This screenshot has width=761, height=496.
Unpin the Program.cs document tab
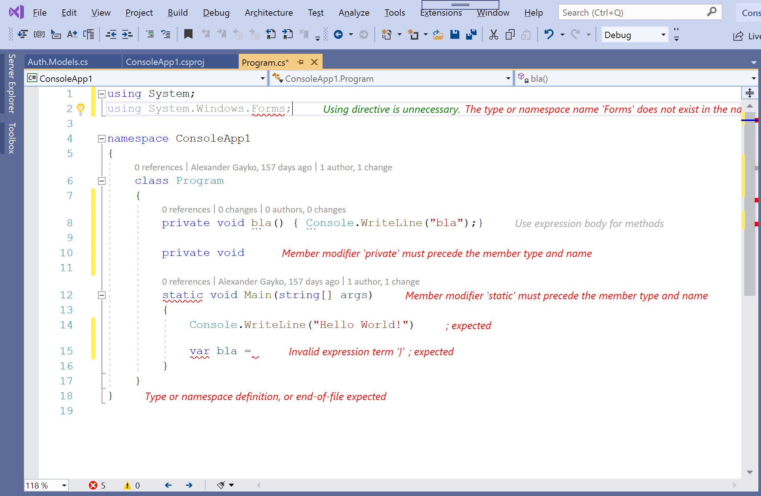[301, 62]
